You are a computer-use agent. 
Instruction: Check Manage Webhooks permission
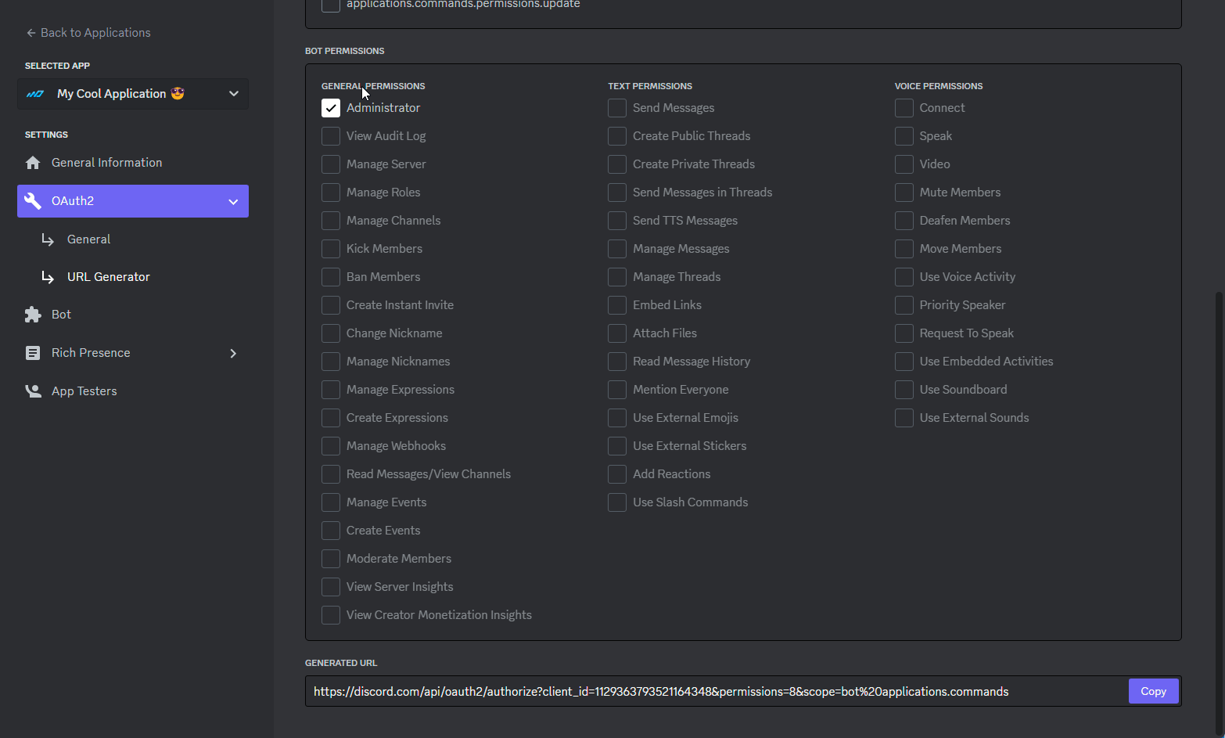[x=331, y=446]
